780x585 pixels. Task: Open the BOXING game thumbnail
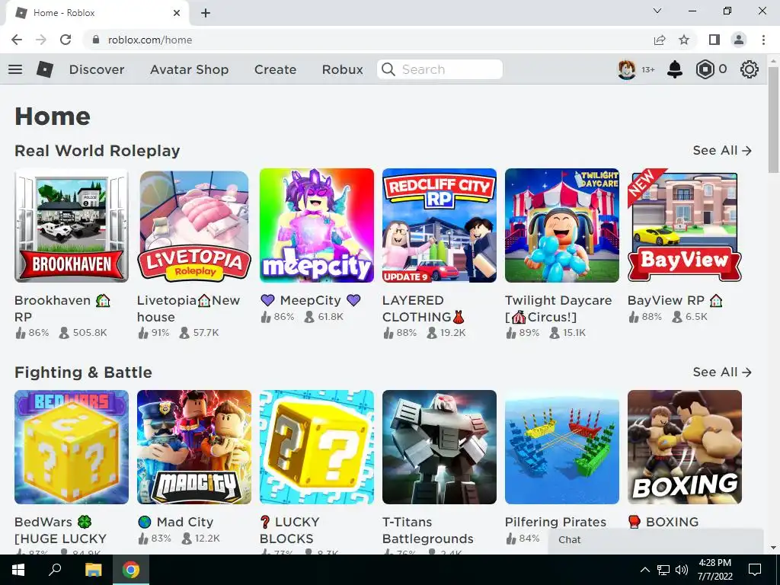[685, 447]
